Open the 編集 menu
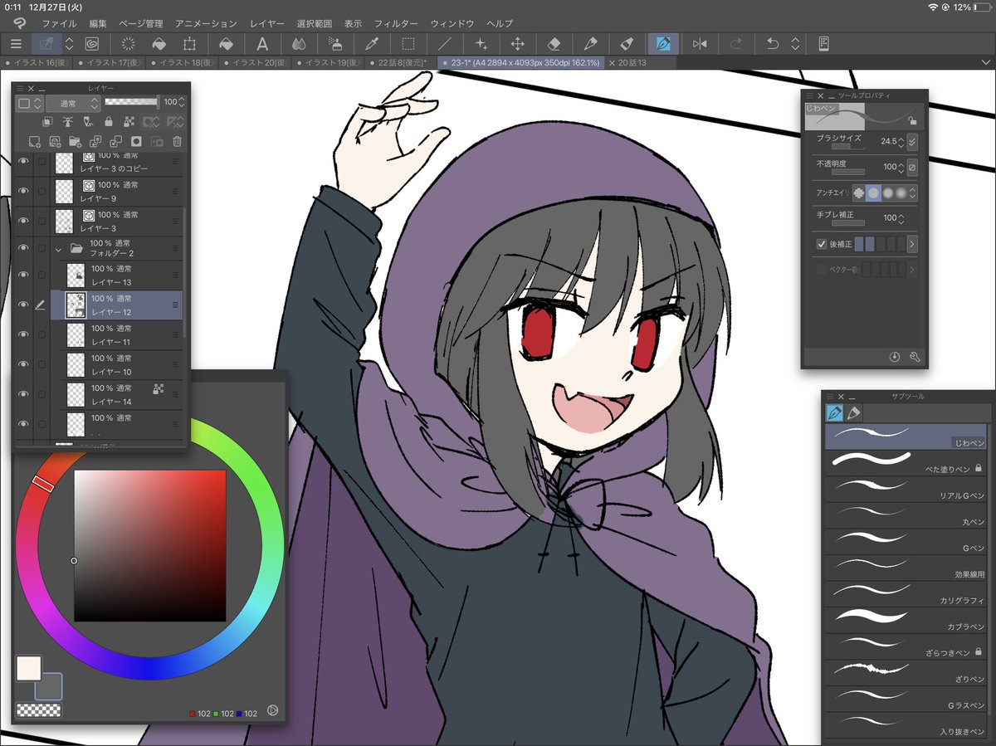 pyautogui.click(x=98, y=23)
